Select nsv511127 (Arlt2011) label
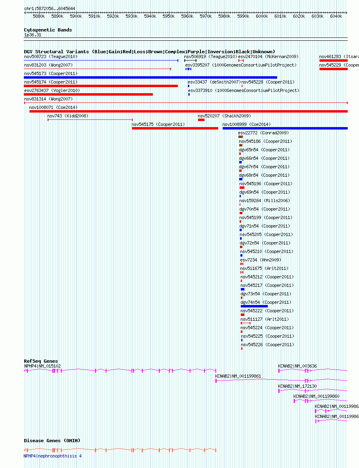Image resolution: width=359 pixels, height=468 pixels. point(265,319)
